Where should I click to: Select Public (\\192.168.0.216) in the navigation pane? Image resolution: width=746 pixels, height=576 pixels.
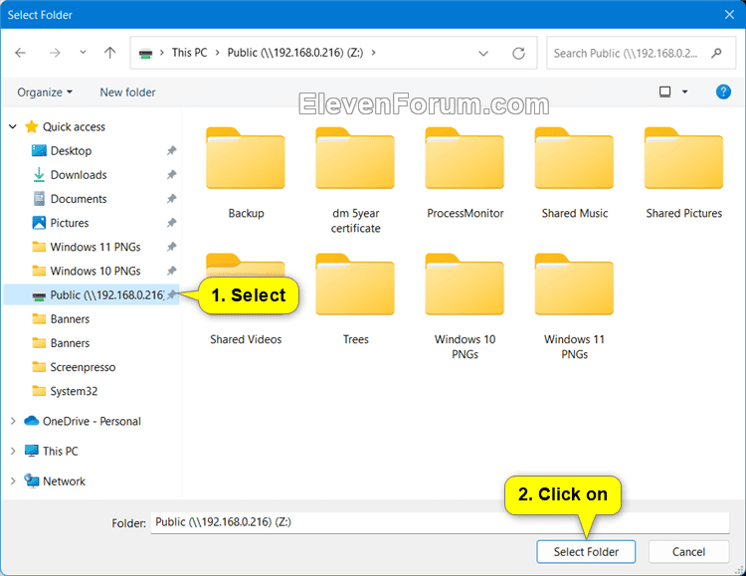92,295
